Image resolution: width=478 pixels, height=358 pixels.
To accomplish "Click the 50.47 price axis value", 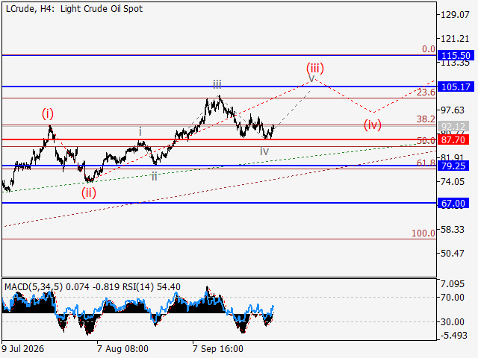I will pos(453,254).
